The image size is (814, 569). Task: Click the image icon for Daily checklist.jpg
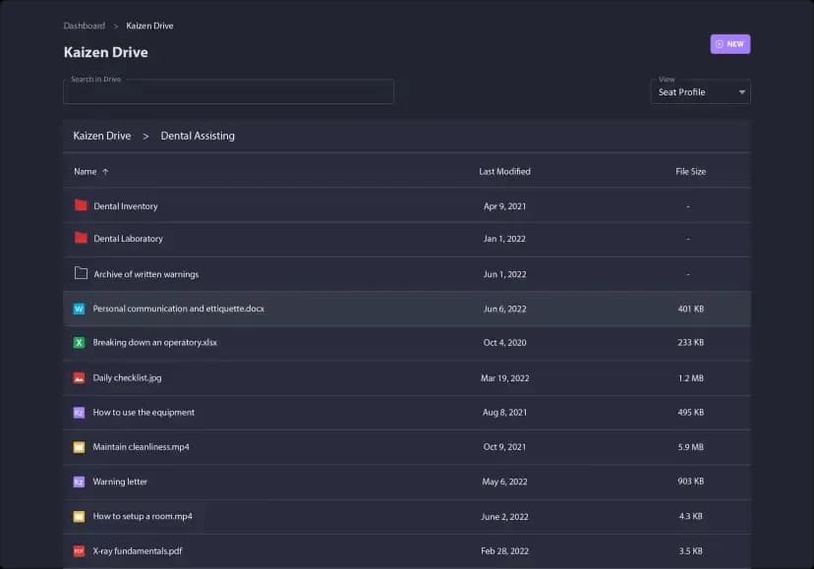(x=79, y=377)
